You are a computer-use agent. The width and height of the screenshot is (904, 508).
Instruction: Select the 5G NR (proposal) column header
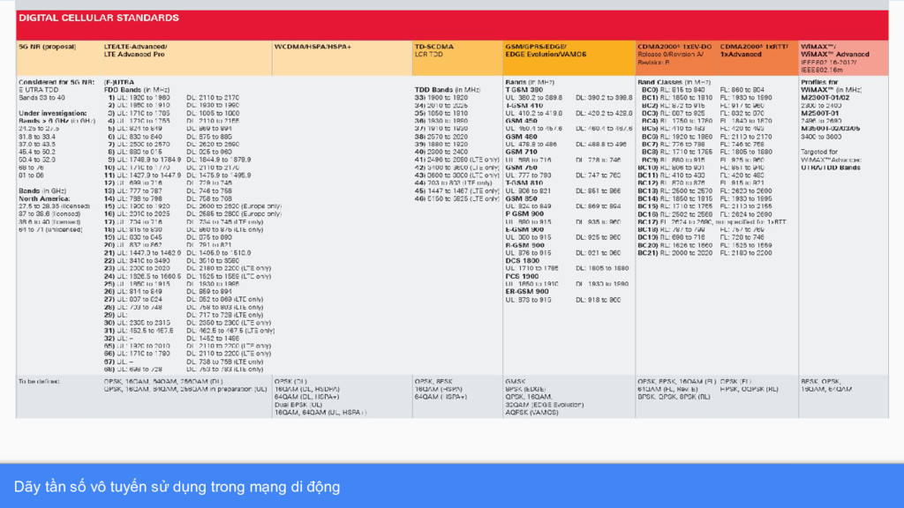[x=48, y=47]
